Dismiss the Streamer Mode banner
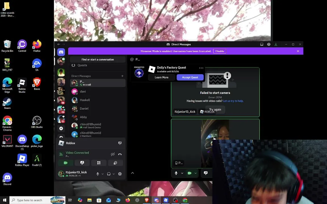Image resolution: width=327 pixels, height=204 pixels. [x=298, y=51]
